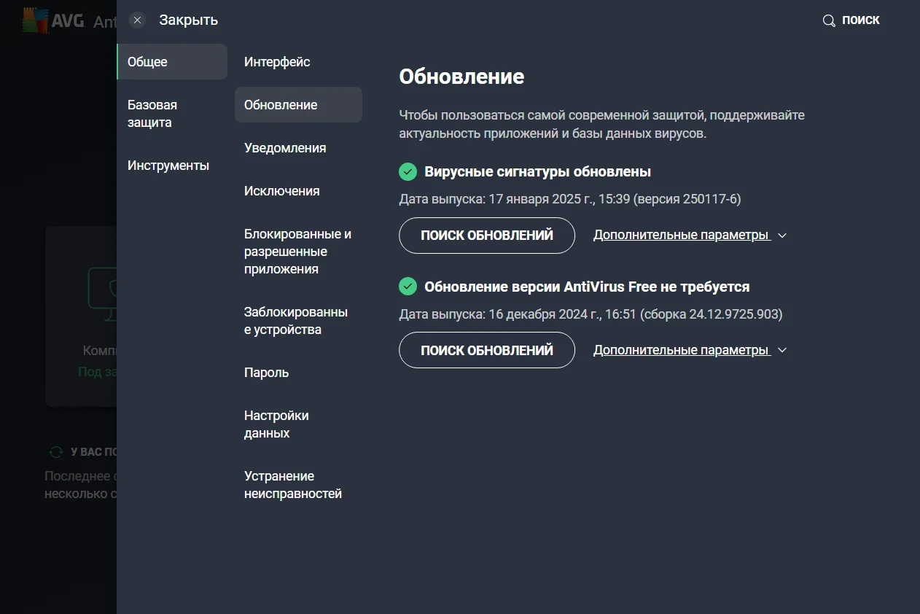Viewport: 920px width, 614px height.
Task: Open the Уведомления settings section
Action: pyautogui.click(x=285, y=148)
